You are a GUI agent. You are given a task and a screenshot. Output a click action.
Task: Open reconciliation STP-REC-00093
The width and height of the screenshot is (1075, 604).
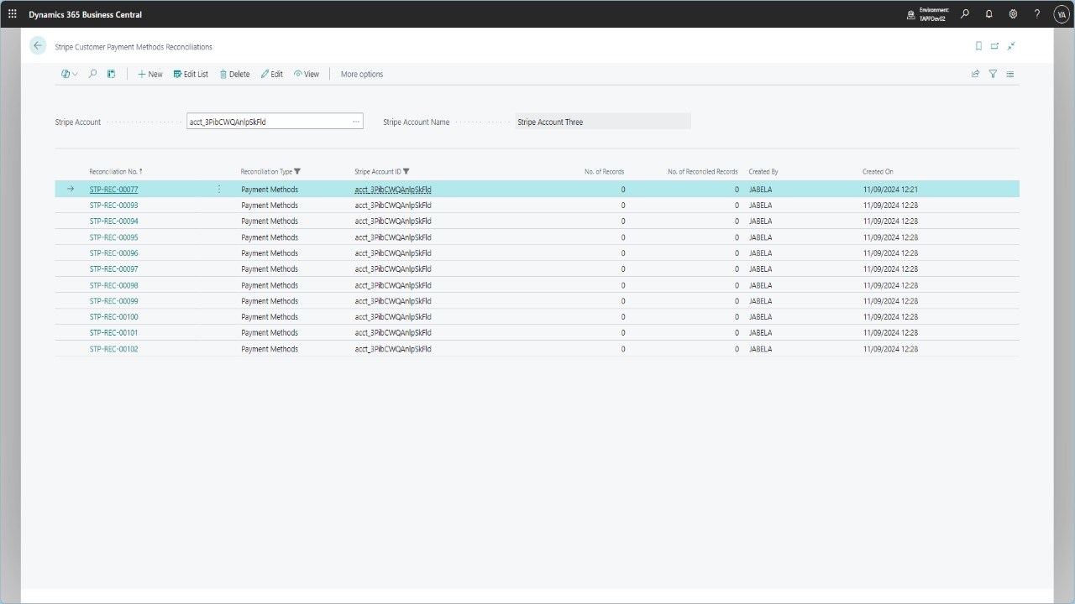point(113,205)
